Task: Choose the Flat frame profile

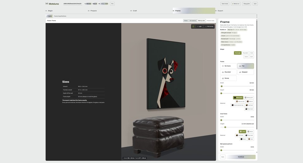Action: pos(246,66)
